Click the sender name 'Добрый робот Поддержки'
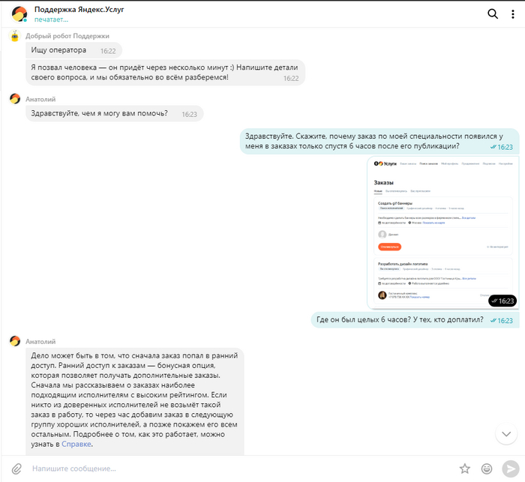 click(x=67, y=36)
